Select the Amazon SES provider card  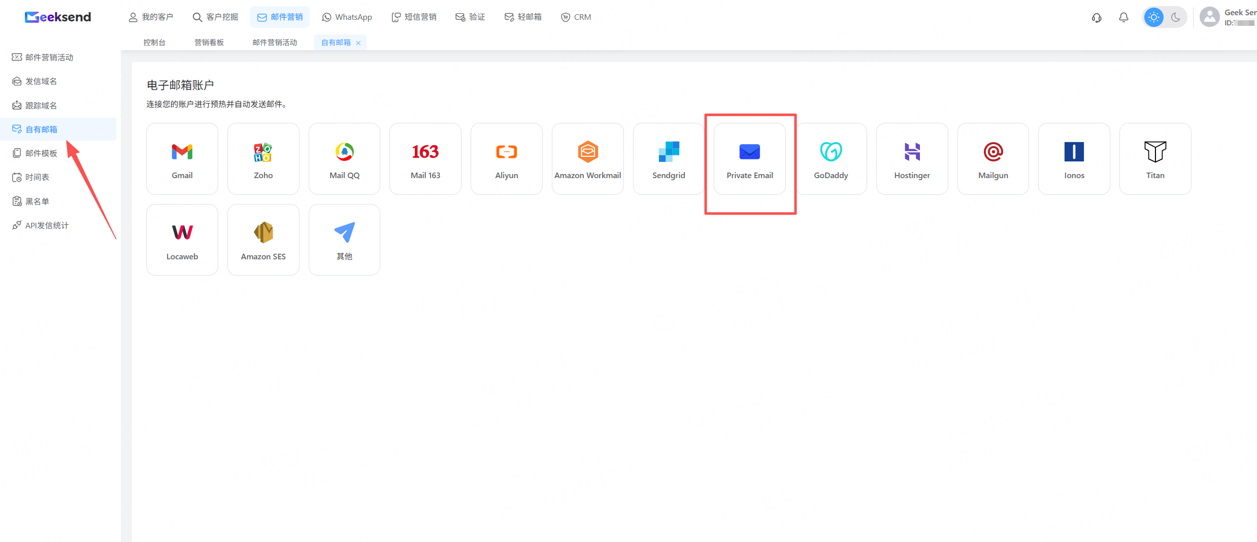[x=263, y=240]
